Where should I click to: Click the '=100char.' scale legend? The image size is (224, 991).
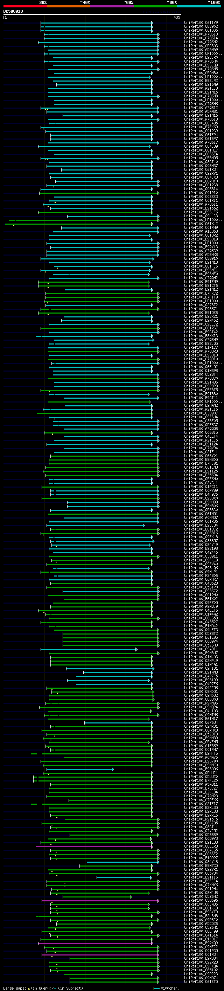(170, 988)
